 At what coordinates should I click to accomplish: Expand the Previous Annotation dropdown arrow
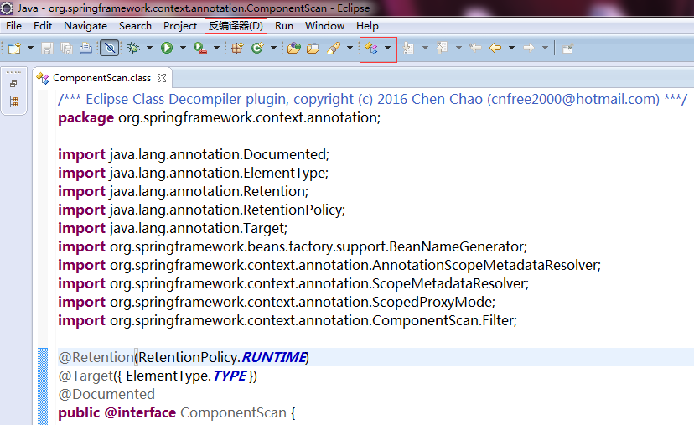(458, 48)
